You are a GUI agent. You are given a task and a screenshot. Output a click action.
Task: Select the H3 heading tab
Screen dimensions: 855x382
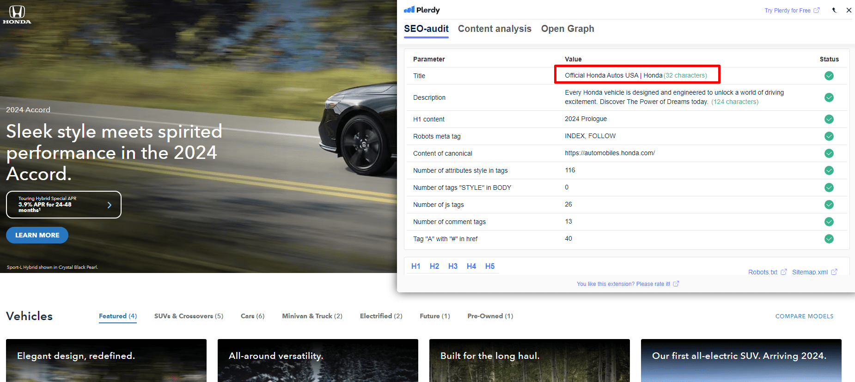point(453,266)
